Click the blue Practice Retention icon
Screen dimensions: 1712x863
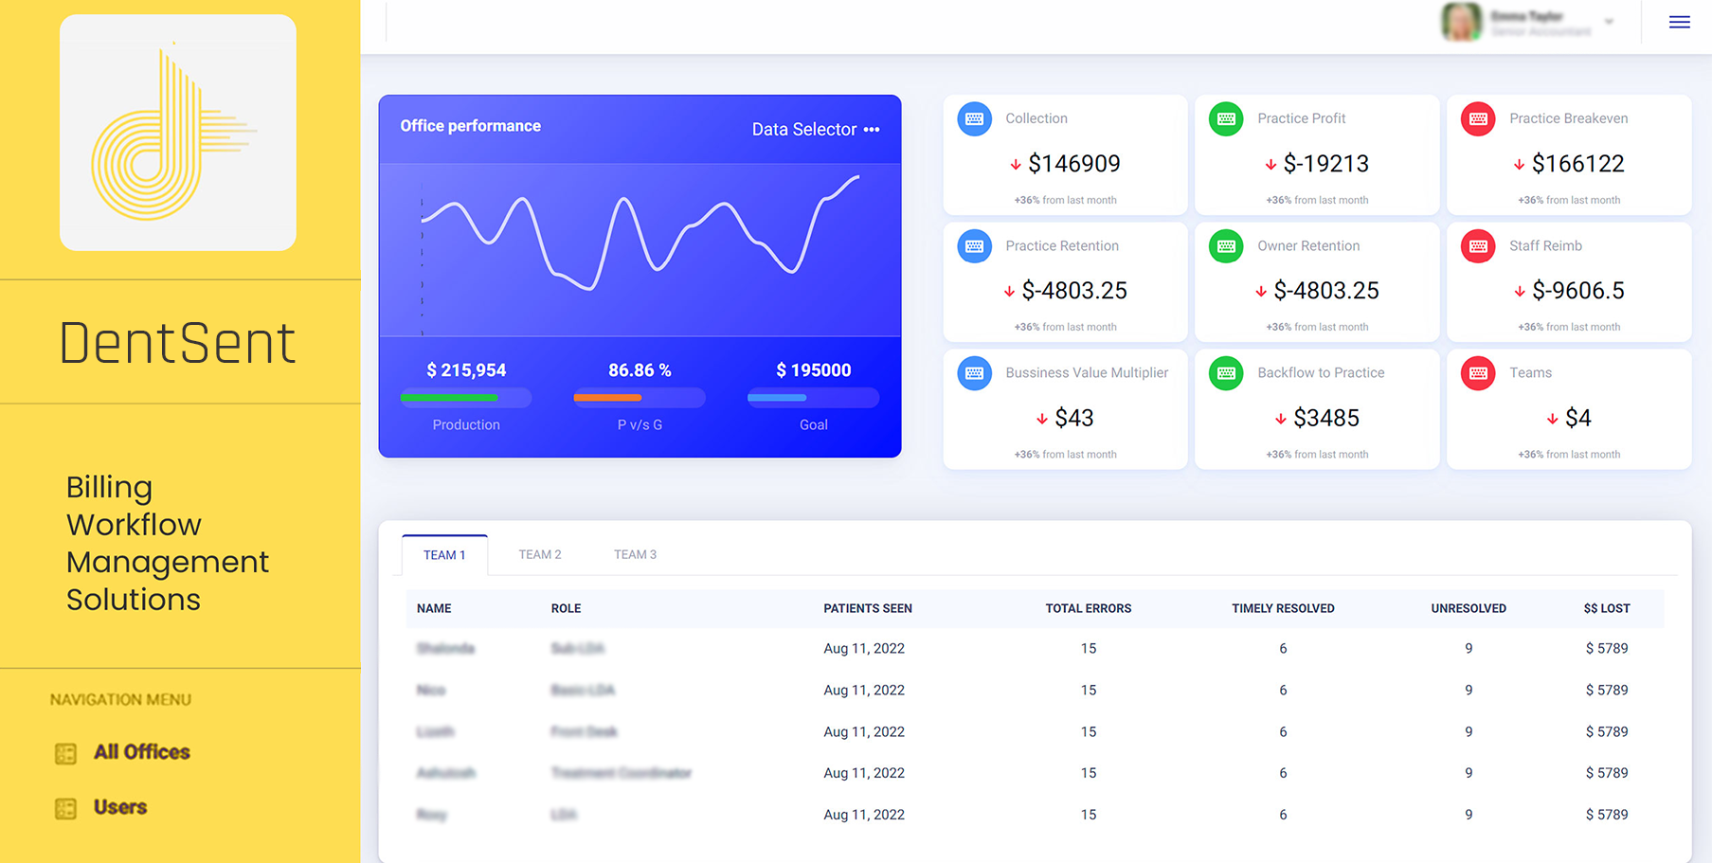tap(974, 246)
